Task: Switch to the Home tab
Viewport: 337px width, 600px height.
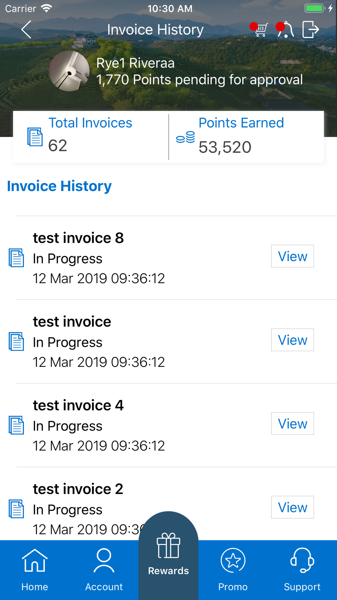Action: (x=35, y=570)
